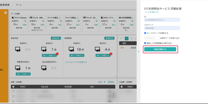This screenshot has height=104, width=208.
Task: Toggle 確定した利用明細のみ取り込む checkbox
Action: 145,43
